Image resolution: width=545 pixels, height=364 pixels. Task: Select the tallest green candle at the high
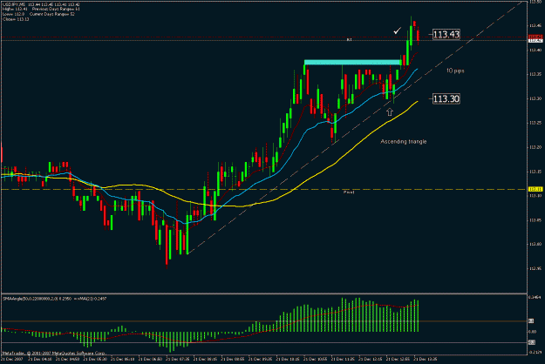tap(411, 34)
